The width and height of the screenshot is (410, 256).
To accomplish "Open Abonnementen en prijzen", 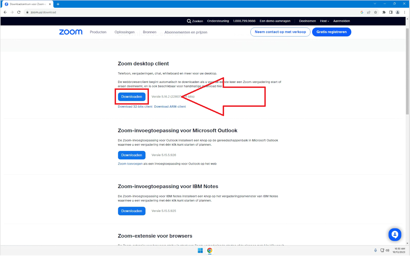I will [x=186, y=32].
